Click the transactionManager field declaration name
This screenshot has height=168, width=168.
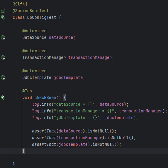tap(90, 58)
